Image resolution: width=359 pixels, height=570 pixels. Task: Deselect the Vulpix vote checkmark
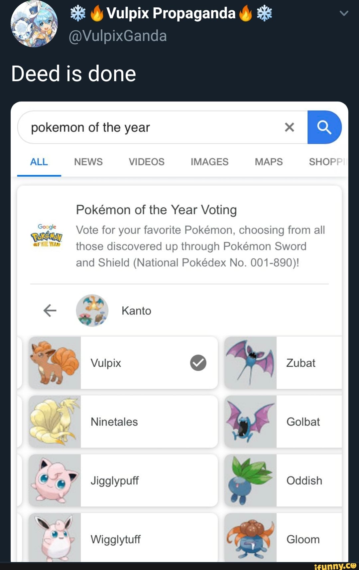click(x=198, y=363)
